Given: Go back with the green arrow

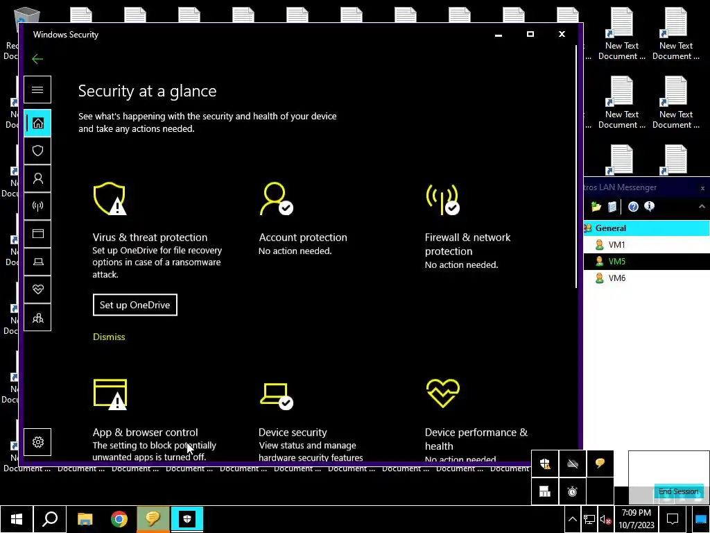Looking at the screenshot, I should click(x=37, y=58).
